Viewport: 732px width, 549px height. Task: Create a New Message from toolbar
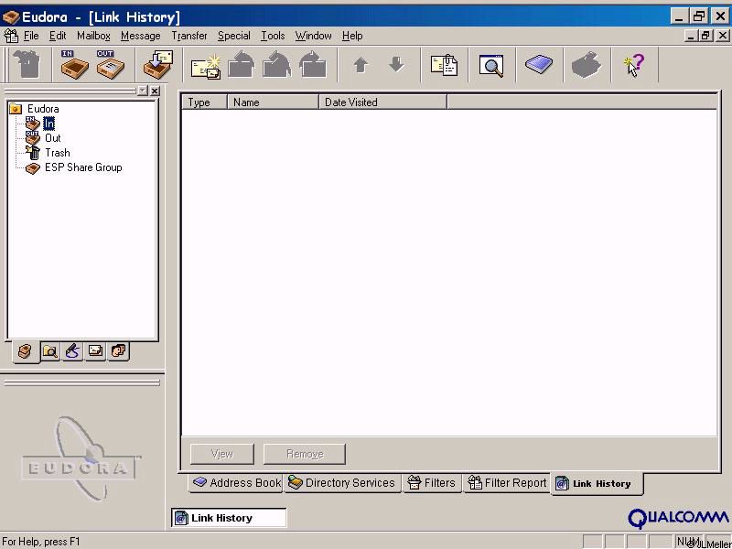tap(205, 65)
